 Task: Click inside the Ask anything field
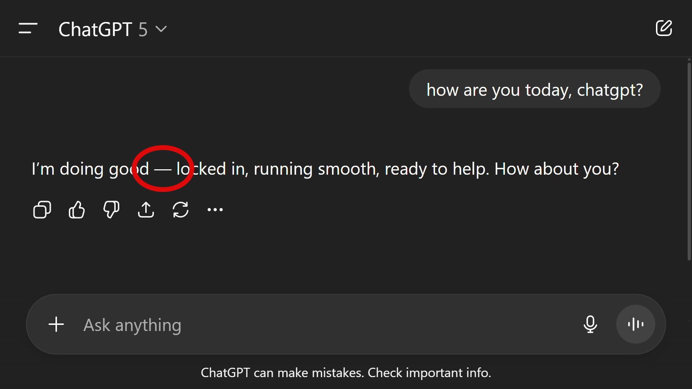click(252, 324)
